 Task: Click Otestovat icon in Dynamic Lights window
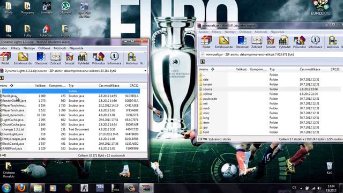tap(41, 58)
